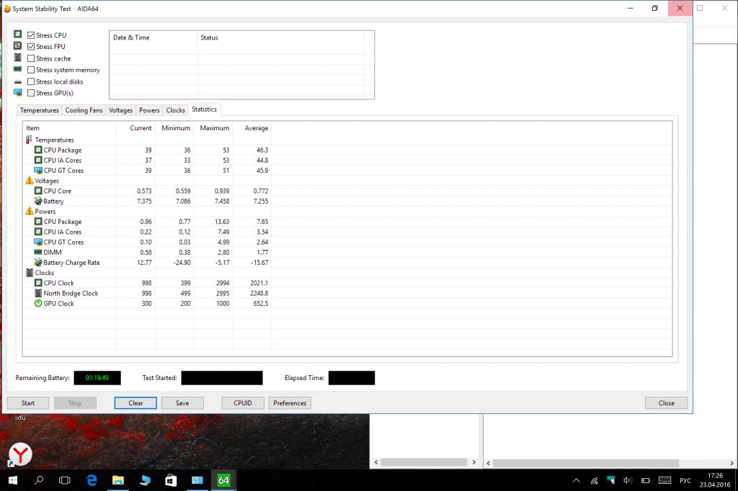Click the right arrow of background window's left scrollbar

point(474,462)
